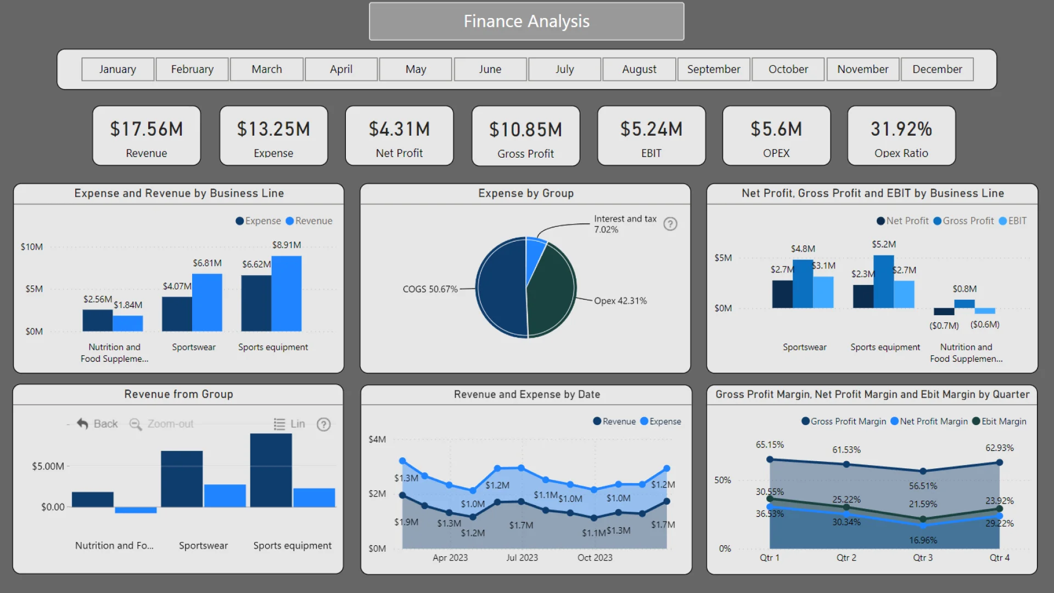Viewport: 1054px width, 593px height.
Task: Click Net Profit legend marker
Action: click(881, 221)
